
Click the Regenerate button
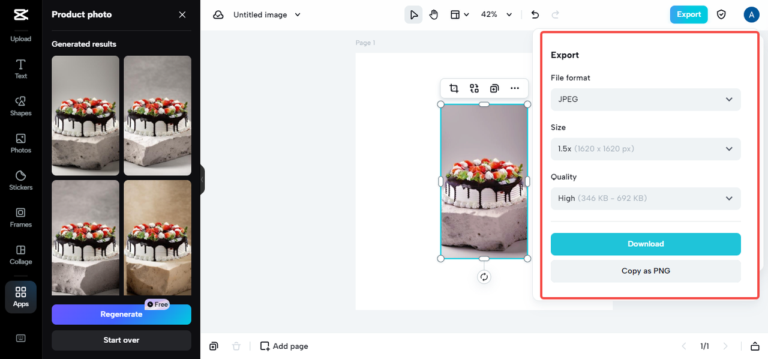coord(121,315)
